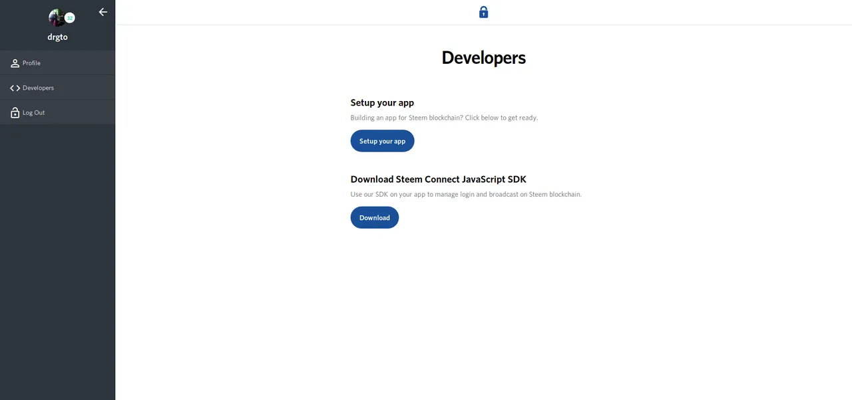Click the 'Use our SDK on your app' description
852x400 pixels.
click(x=466, y=194)
